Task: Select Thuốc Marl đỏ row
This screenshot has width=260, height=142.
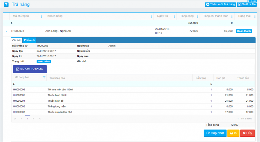Action: 133,101
